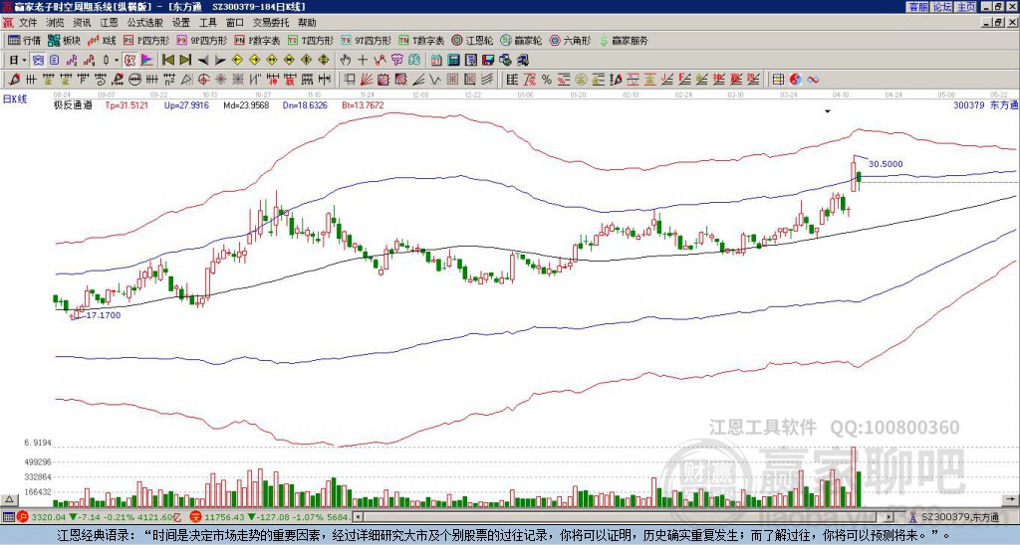Open the 9T四方形 tool
1020x545 pixels.
(367, 40)
